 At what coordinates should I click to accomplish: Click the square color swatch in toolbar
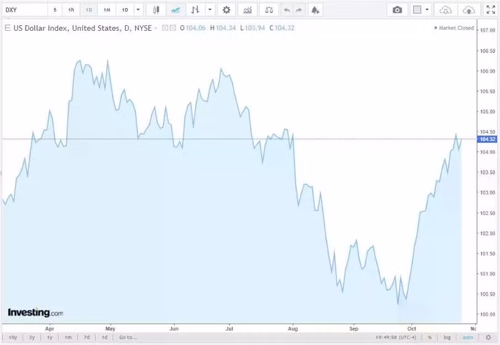[417, 10]
